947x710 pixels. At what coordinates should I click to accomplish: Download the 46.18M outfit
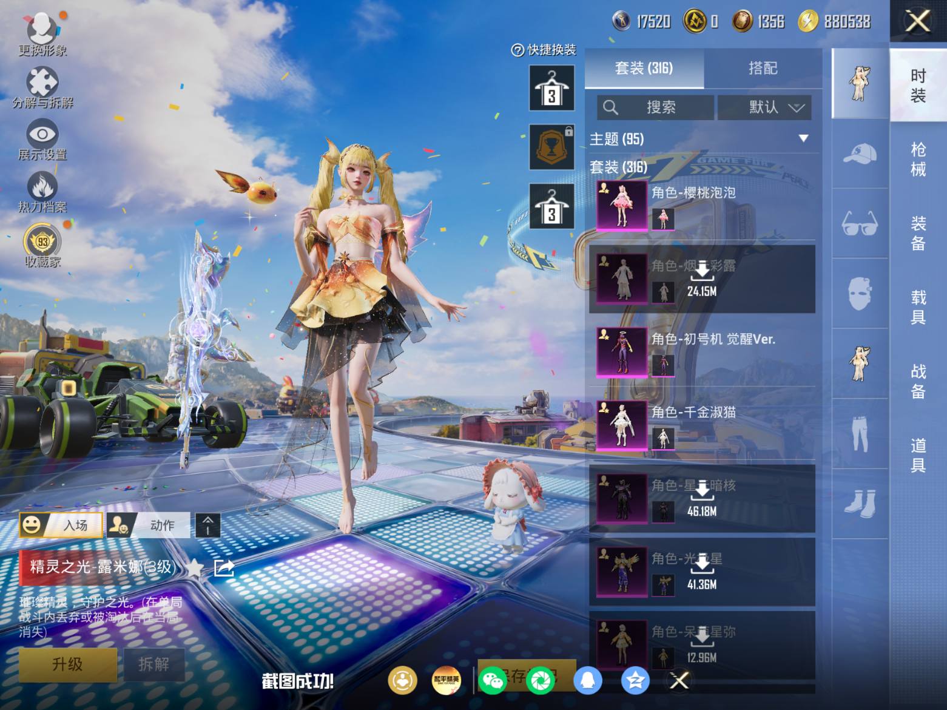click(702, 499)
